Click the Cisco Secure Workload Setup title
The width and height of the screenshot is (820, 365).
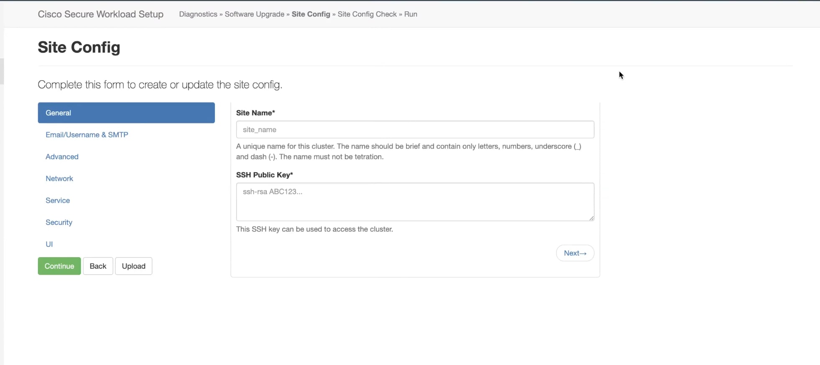pos(100,14)
